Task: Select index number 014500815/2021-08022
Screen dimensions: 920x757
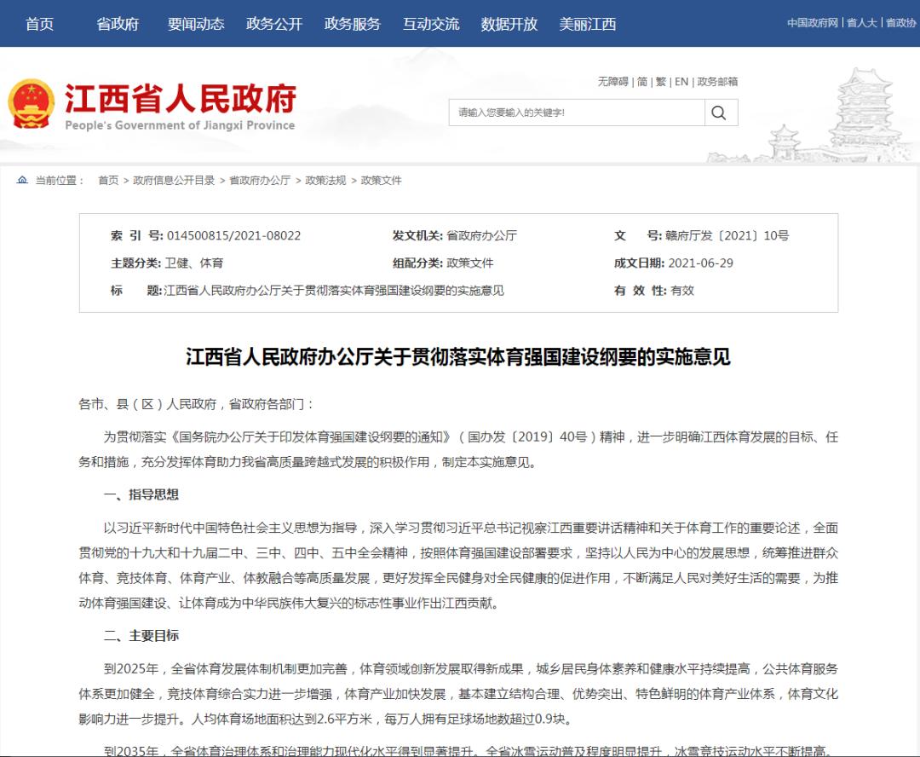Action: pos(233,235)
